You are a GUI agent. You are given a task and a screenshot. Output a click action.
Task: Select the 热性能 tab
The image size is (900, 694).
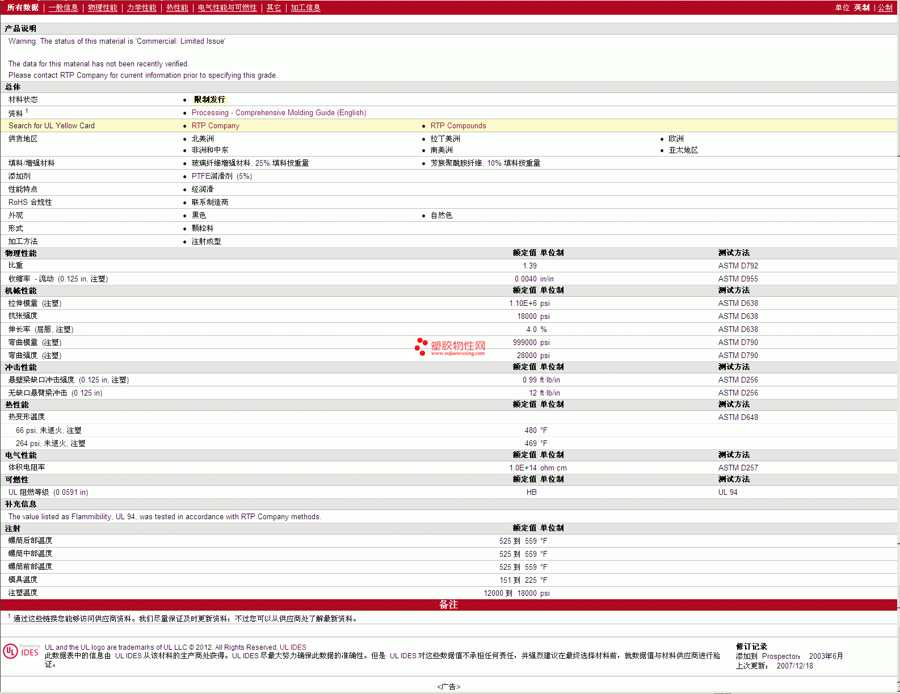pos(177,7)
